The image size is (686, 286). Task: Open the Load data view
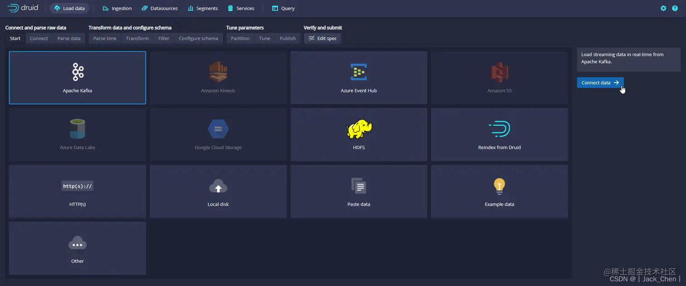pos(69,8)
